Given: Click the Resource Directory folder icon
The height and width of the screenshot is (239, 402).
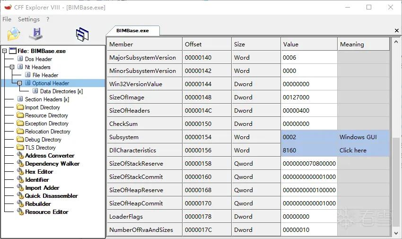Looking at the screenshot, I should pos(20,115).
